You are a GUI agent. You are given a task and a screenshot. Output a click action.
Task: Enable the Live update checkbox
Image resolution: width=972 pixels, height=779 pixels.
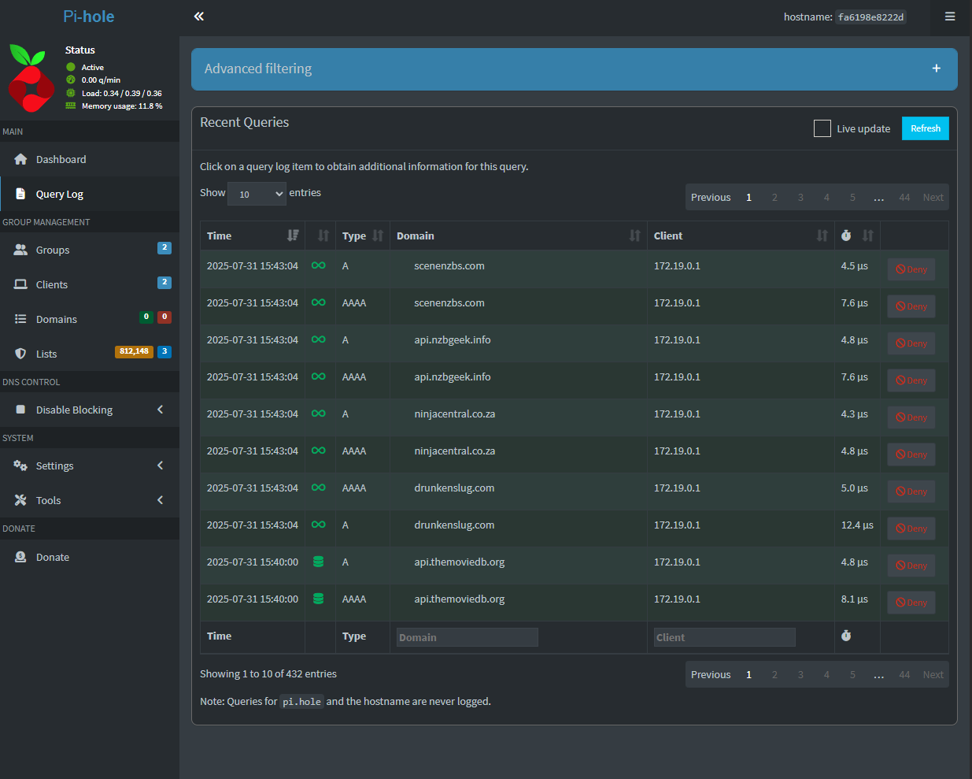point(822,128)
